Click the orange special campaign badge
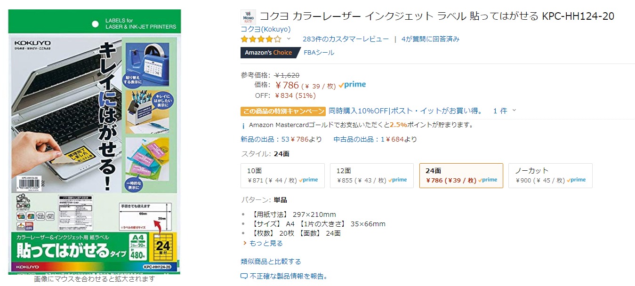The width and height of the screenshot is (635, 286). pos(283,111)
